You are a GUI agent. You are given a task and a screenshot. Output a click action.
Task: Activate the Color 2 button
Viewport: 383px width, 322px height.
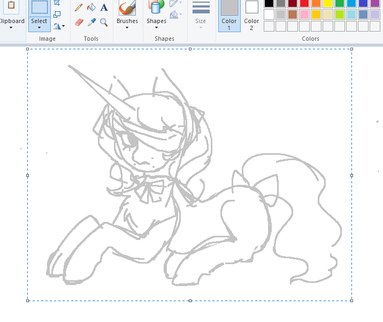[x=251, y=16]
